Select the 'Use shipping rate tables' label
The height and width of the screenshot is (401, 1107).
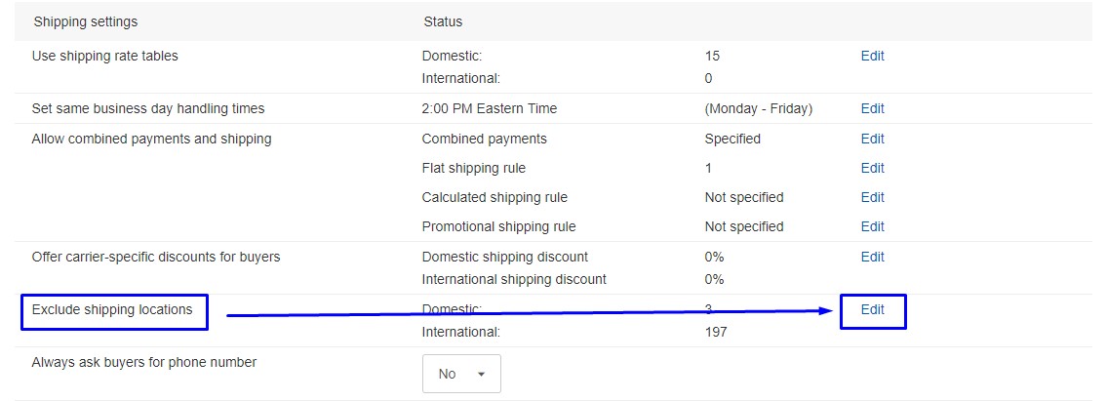104,56
